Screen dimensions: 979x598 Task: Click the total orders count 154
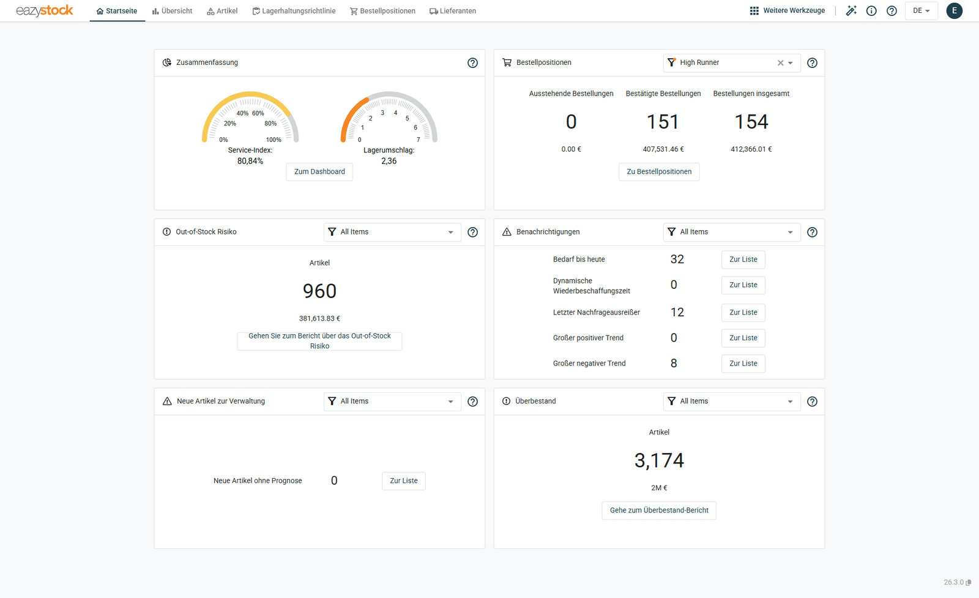[751, 122]
